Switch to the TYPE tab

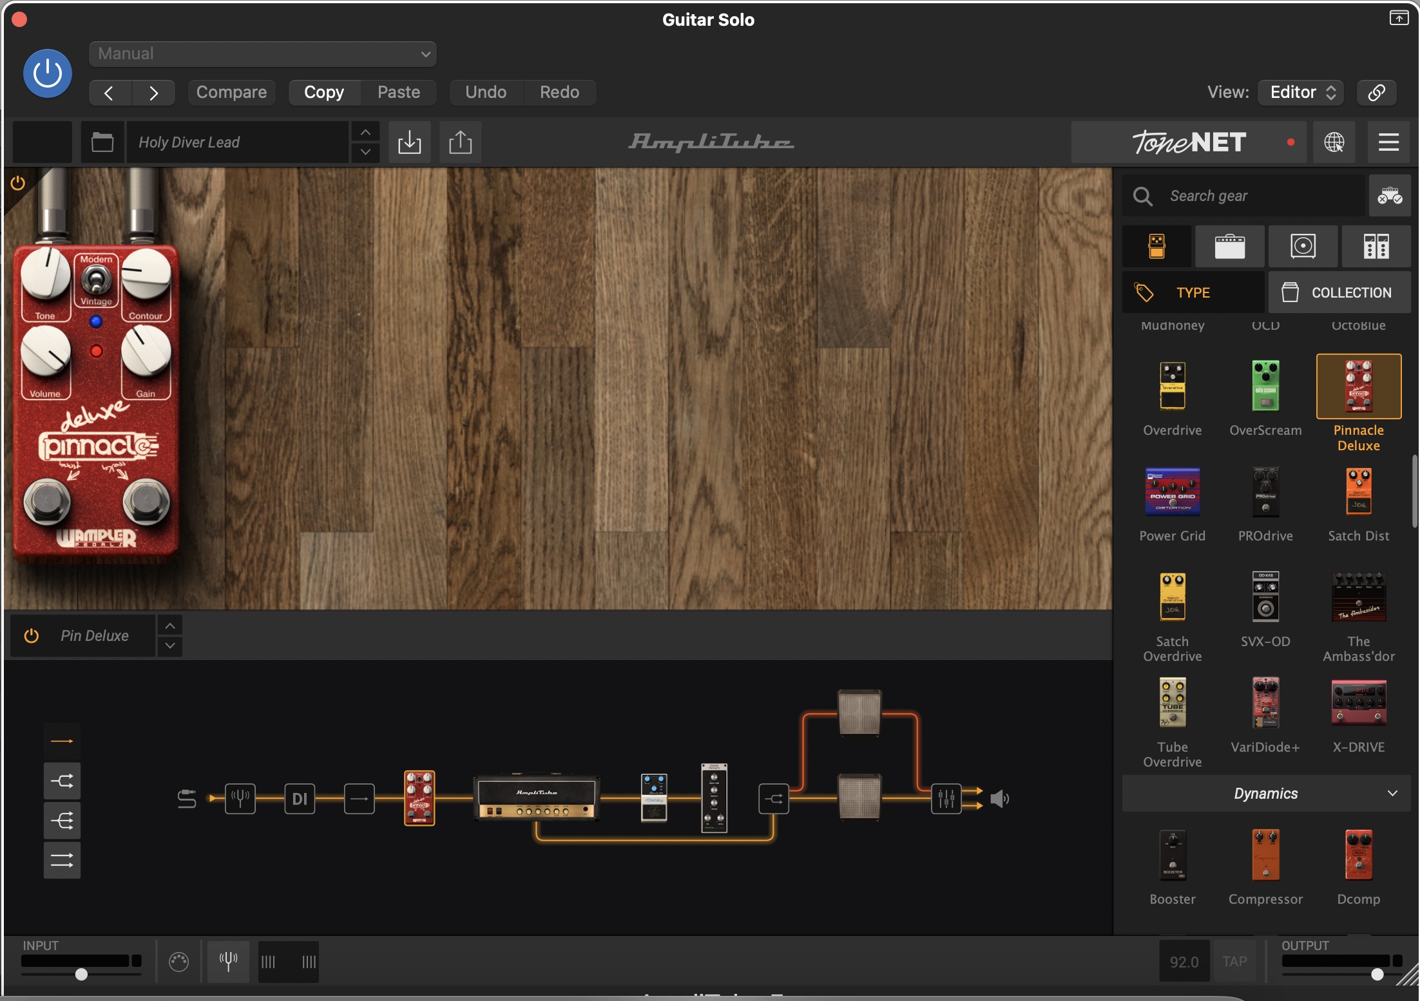pyautogui.click(x=1193, y=292)
